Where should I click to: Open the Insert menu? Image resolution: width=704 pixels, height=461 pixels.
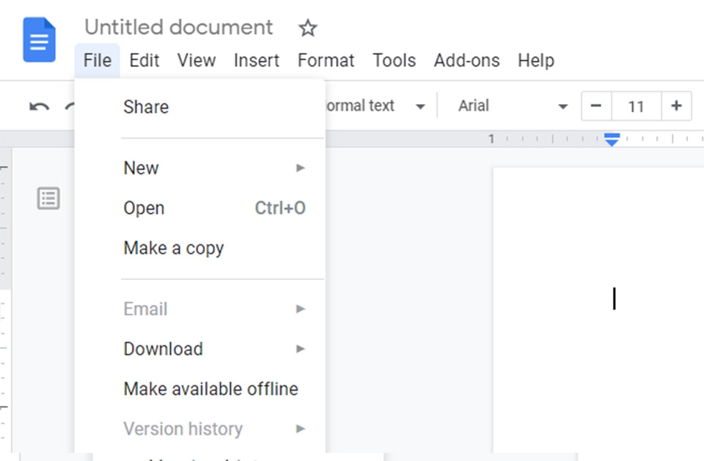[257, 61]
